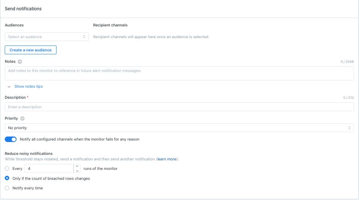Image resolution: width=359 pixels, height=200 pixels.
Task: Click the Send notifications section header
Action: tap(23, 9)
